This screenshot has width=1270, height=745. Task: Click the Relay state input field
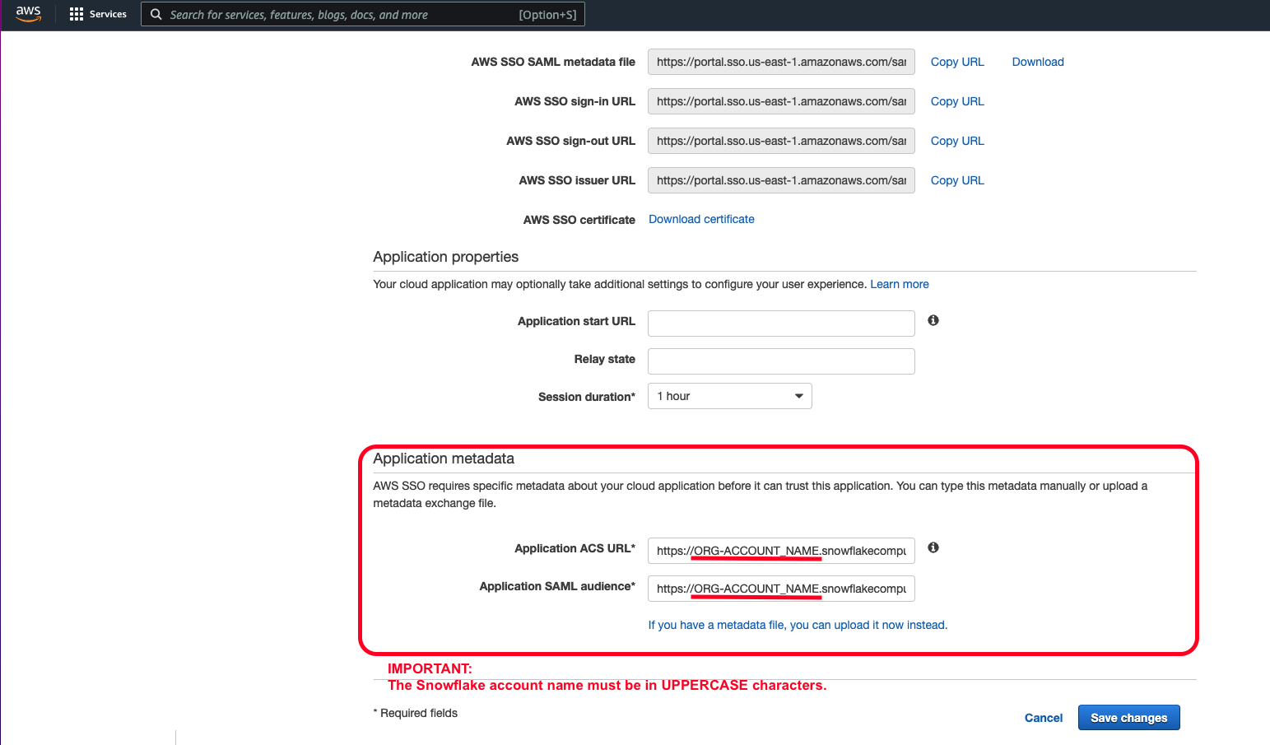tap(780, 361)
